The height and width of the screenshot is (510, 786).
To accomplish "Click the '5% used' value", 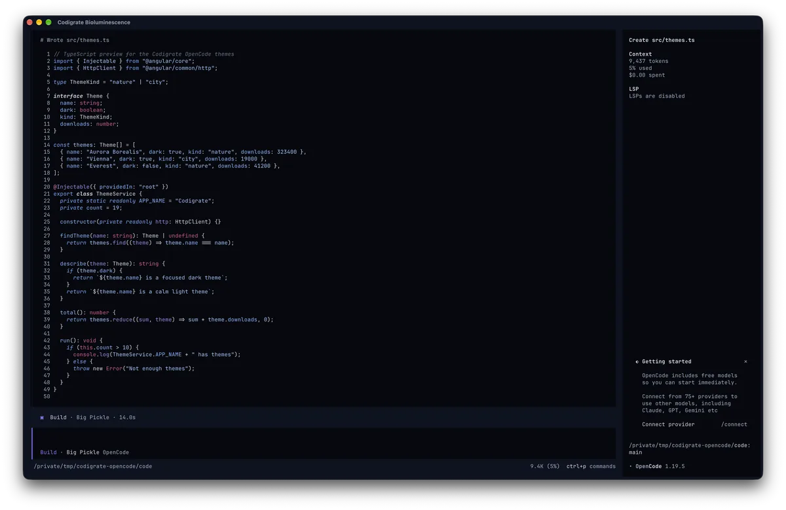I will 642,68.
